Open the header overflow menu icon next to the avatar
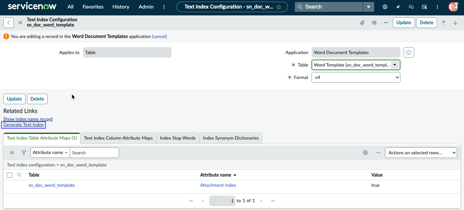 [x=437, y=7]
